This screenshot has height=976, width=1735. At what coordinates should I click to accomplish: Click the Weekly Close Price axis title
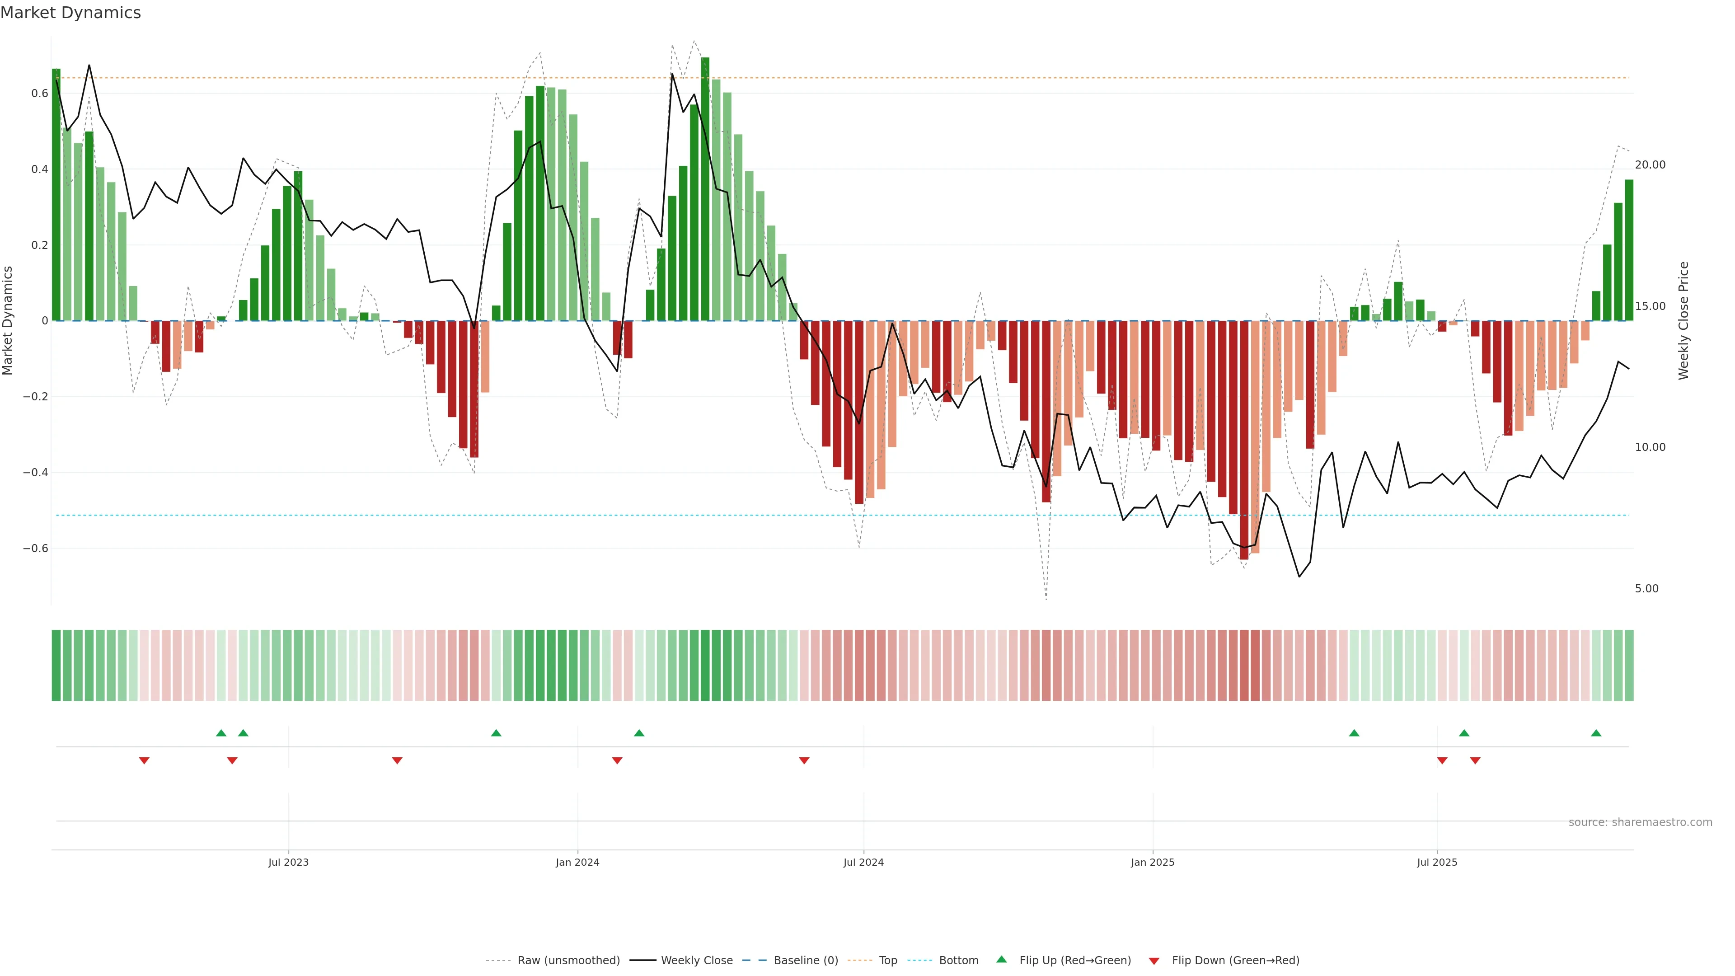1684,321
